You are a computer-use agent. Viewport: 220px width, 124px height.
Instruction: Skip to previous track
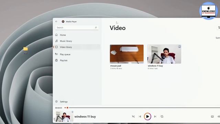pyautogui.click(x=140, y=116)
